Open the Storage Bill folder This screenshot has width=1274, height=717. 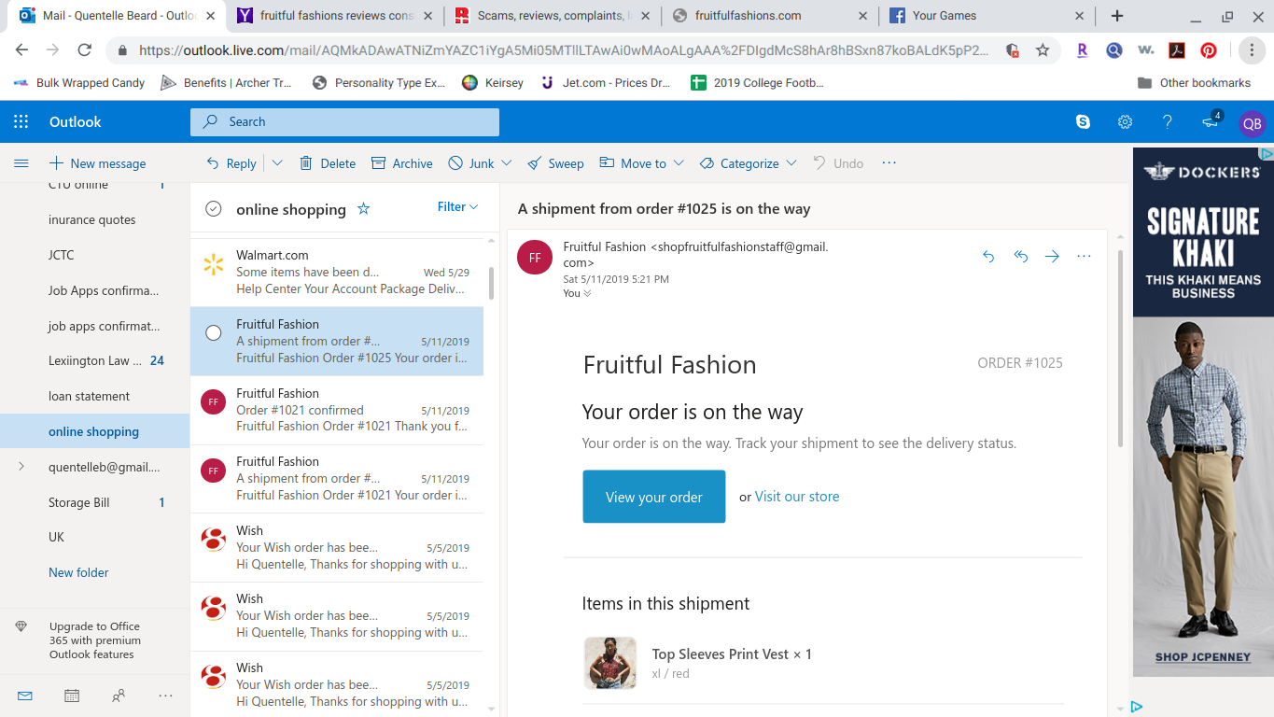point(94,502)
